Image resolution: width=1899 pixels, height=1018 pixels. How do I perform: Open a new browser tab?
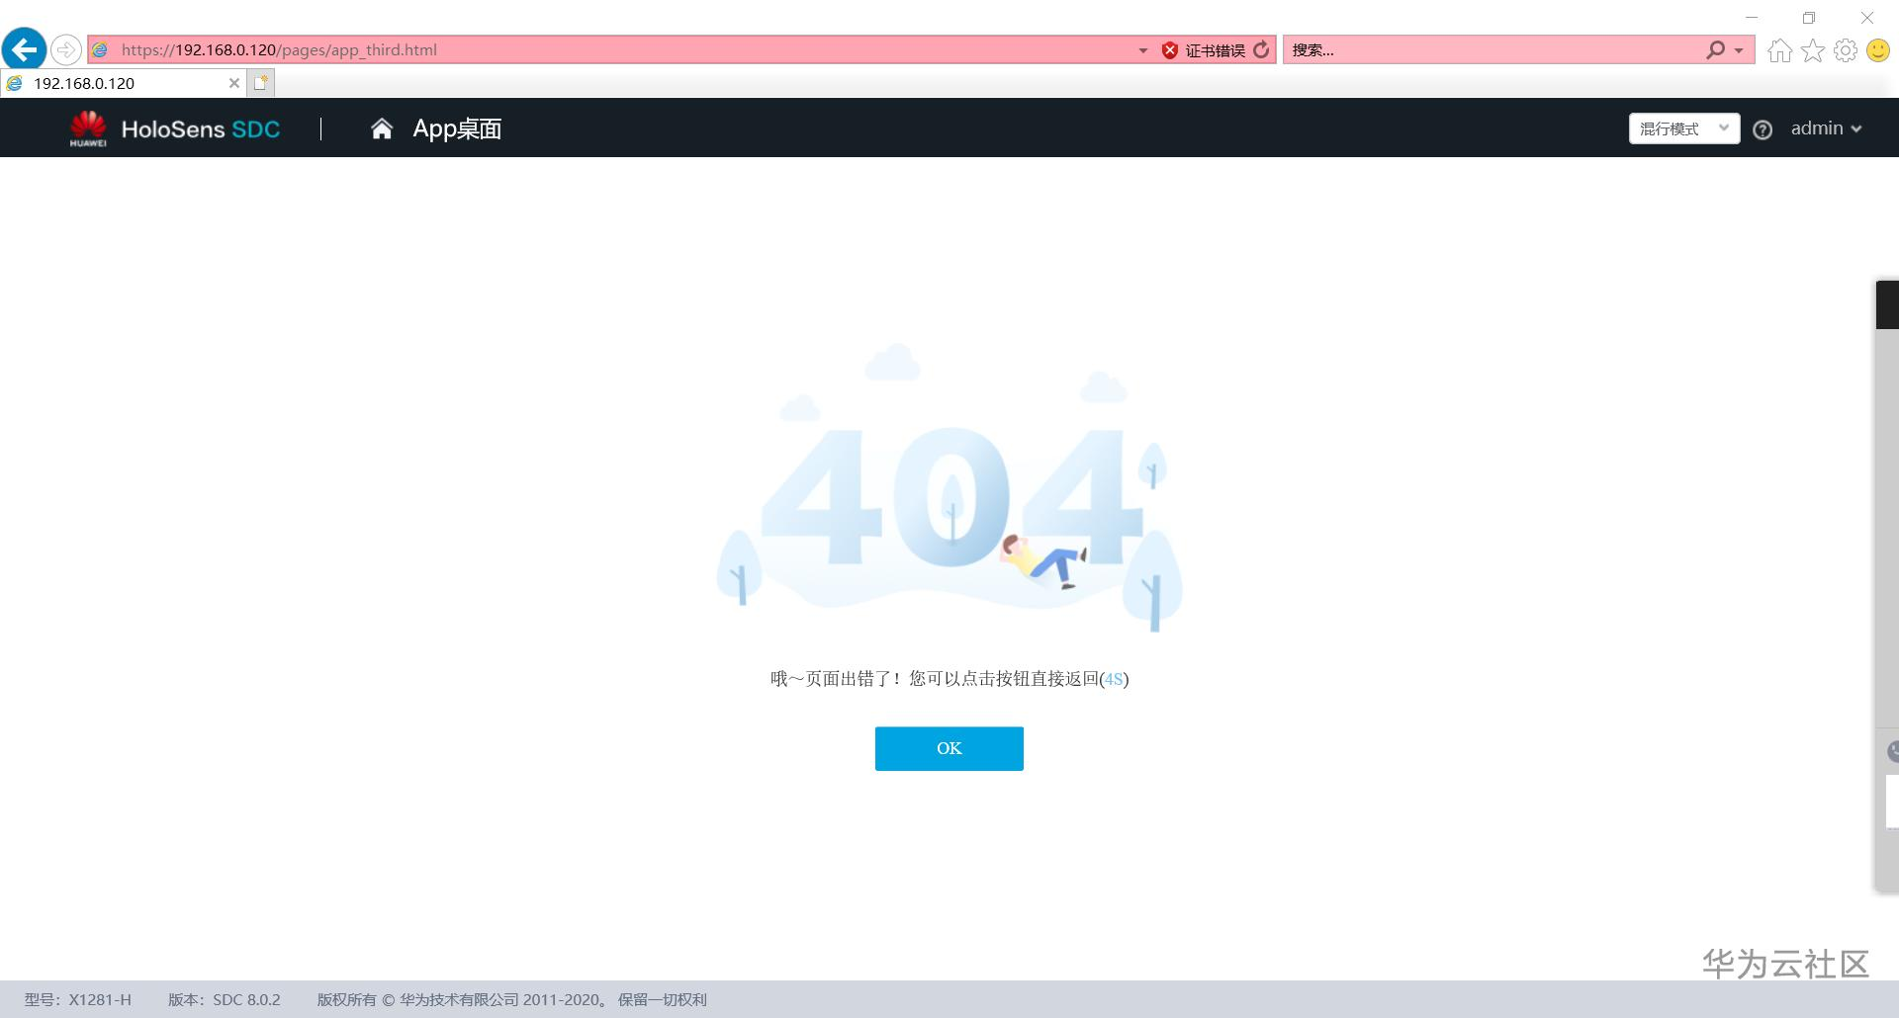point(260,83)
